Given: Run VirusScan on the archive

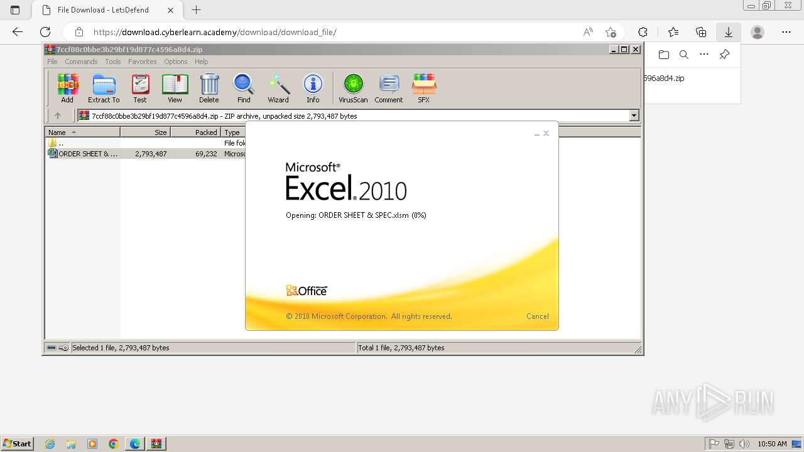Looking at the screenshot, I should (353, 88).
